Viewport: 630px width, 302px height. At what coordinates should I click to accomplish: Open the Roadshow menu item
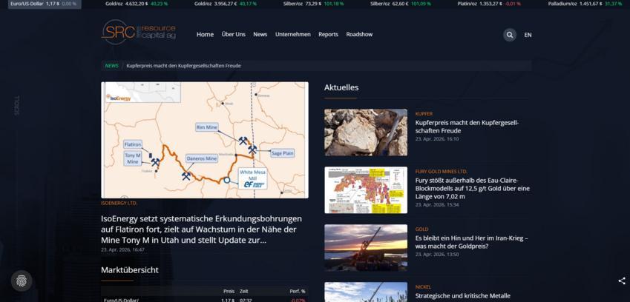tap(359, 35)
